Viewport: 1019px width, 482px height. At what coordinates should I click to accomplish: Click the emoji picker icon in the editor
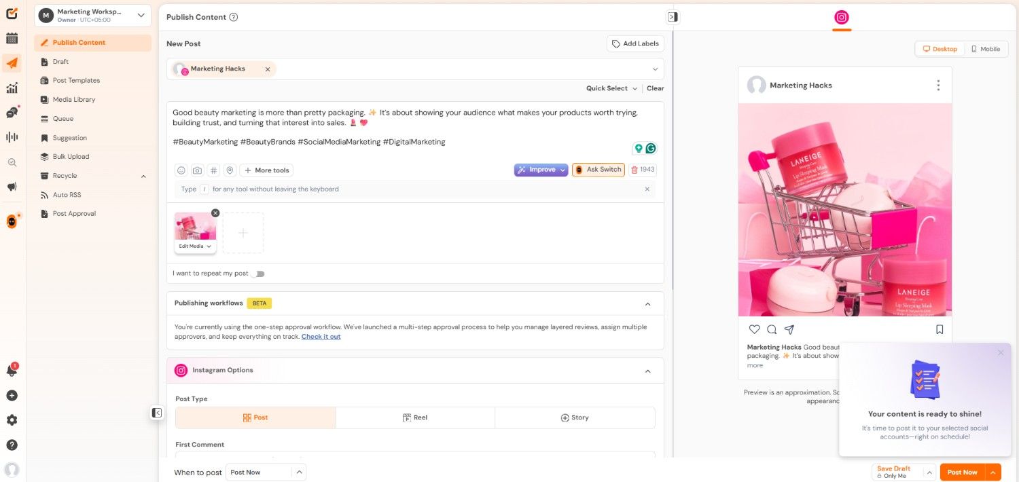181,170
